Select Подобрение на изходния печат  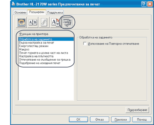[46, 63]
